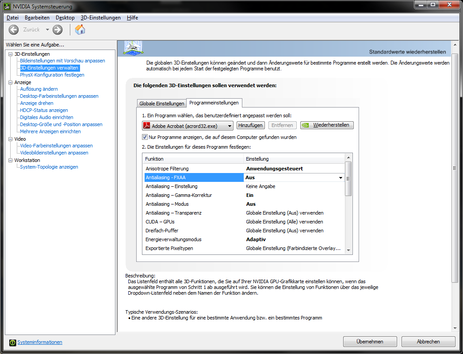Image resolution: width=463 pixels, height=354 pixels.
Task: Select the Programmeinstellungen tab
Action: [214, 103]
